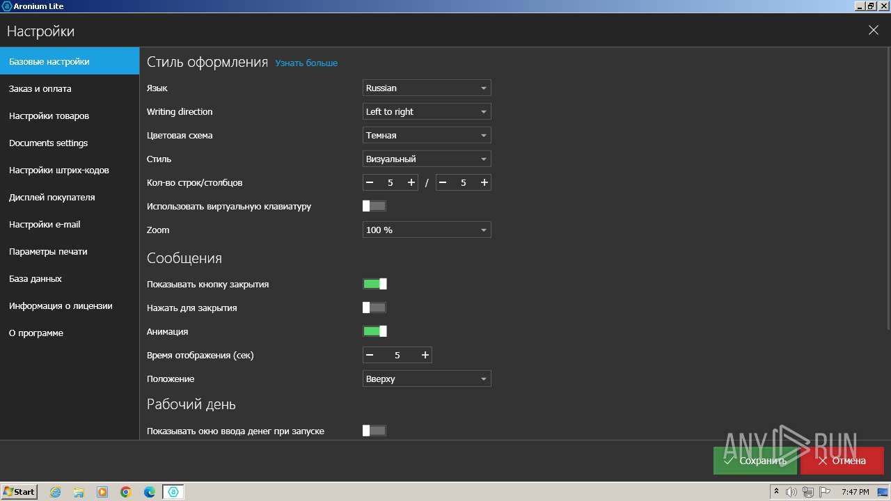
Task: Open Дисплей покупателя section
Action: coord(70,197)
